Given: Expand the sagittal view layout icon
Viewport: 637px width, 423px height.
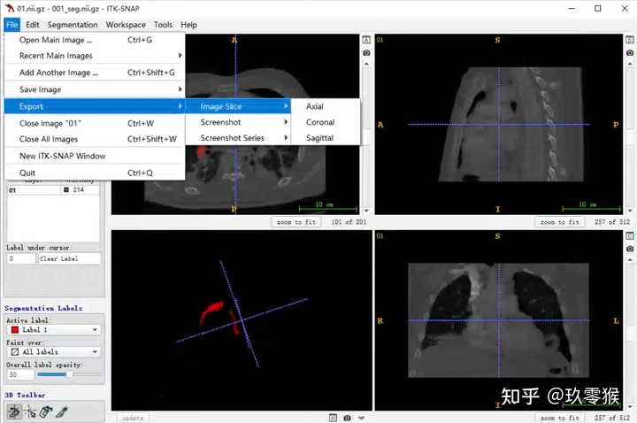Looking at the screenshot, I should point(629,40).
